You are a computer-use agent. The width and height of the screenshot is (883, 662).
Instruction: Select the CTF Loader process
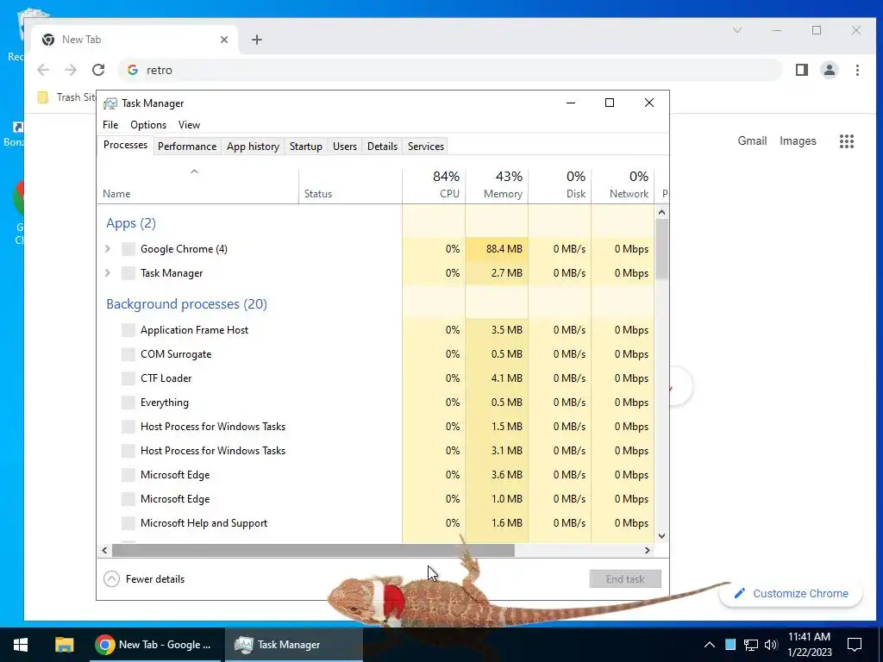[376, 378]
